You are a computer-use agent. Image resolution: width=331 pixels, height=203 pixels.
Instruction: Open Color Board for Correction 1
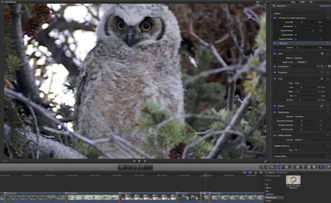tap(329, 66)
